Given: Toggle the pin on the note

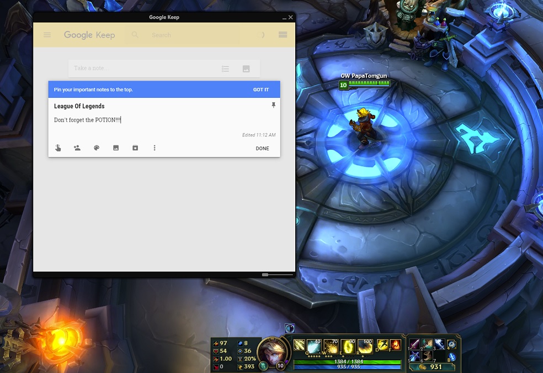Looking at the screenshot, I should pos(273,105).
